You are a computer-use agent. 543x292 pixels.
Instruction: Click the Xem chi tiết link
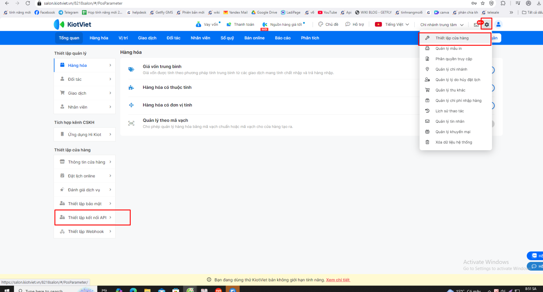338,280
